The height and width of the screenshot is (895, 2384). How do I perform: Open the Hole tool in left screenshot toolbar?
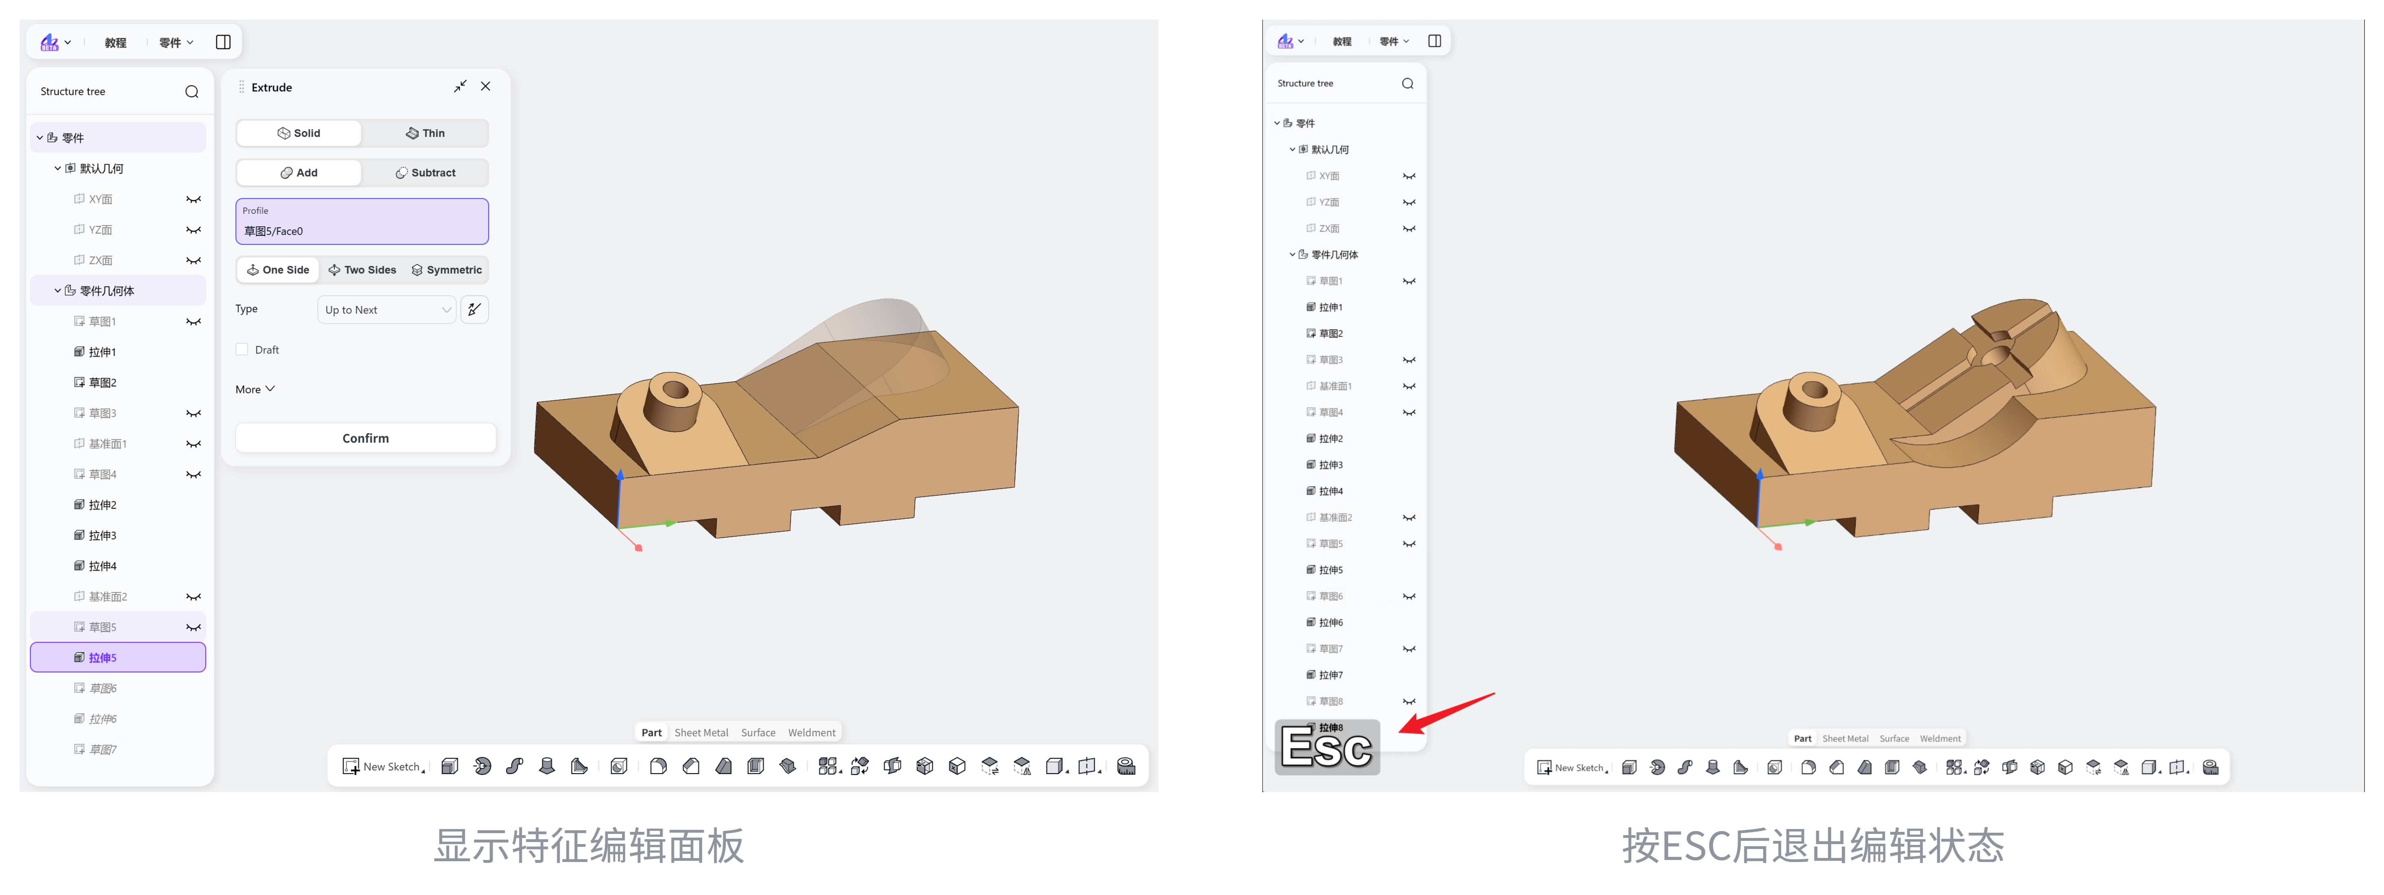(619, 766)
